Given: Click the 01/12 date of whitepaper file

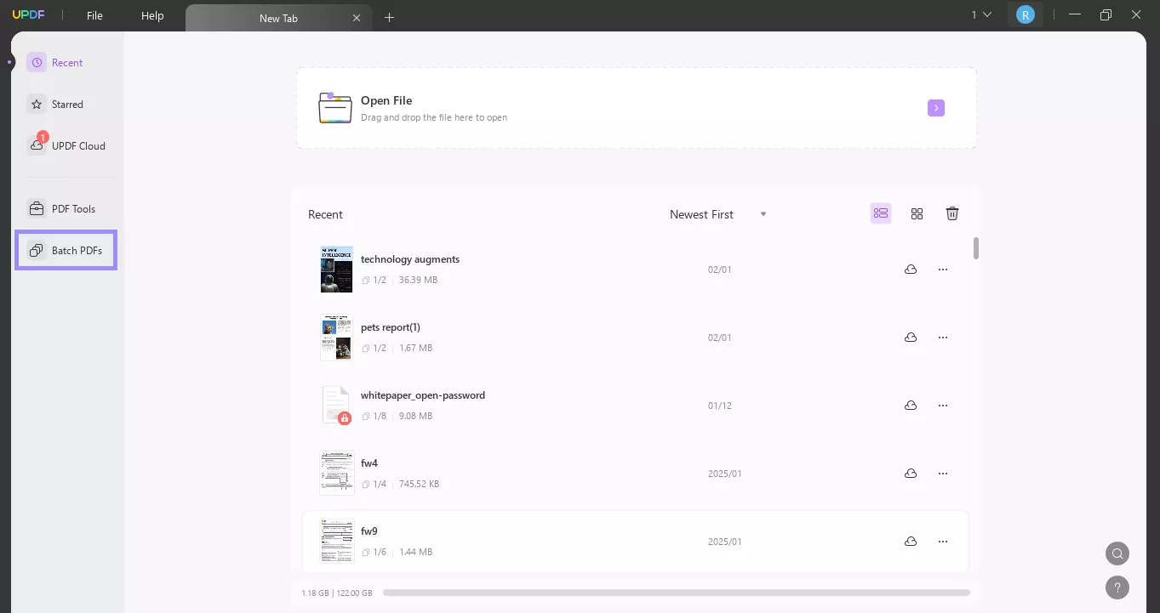Looking at the screenshot, I should [720, 406].
